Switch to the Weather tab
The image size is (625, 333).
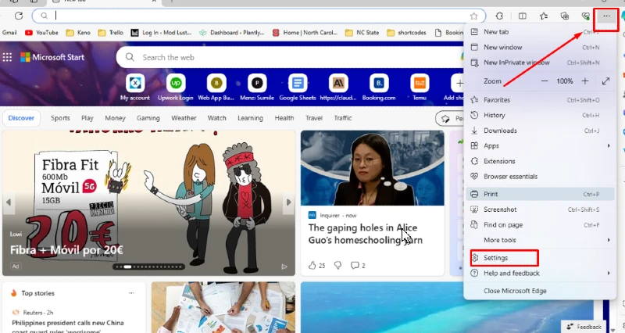pos(184,118)
